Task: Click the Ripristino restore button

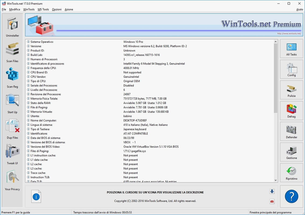Action: coord(291,173)
